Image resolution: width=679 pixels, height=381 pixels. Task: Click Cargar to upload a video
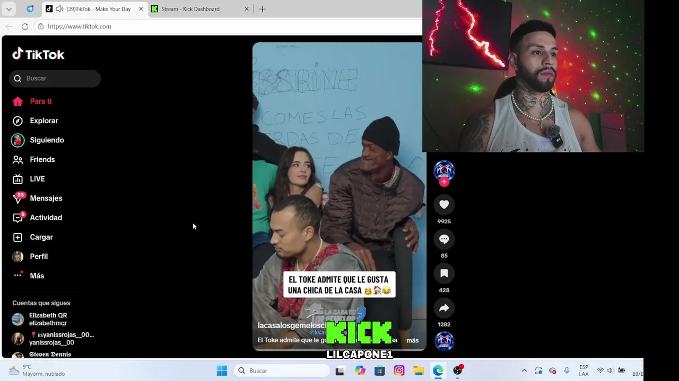(33, 237)
